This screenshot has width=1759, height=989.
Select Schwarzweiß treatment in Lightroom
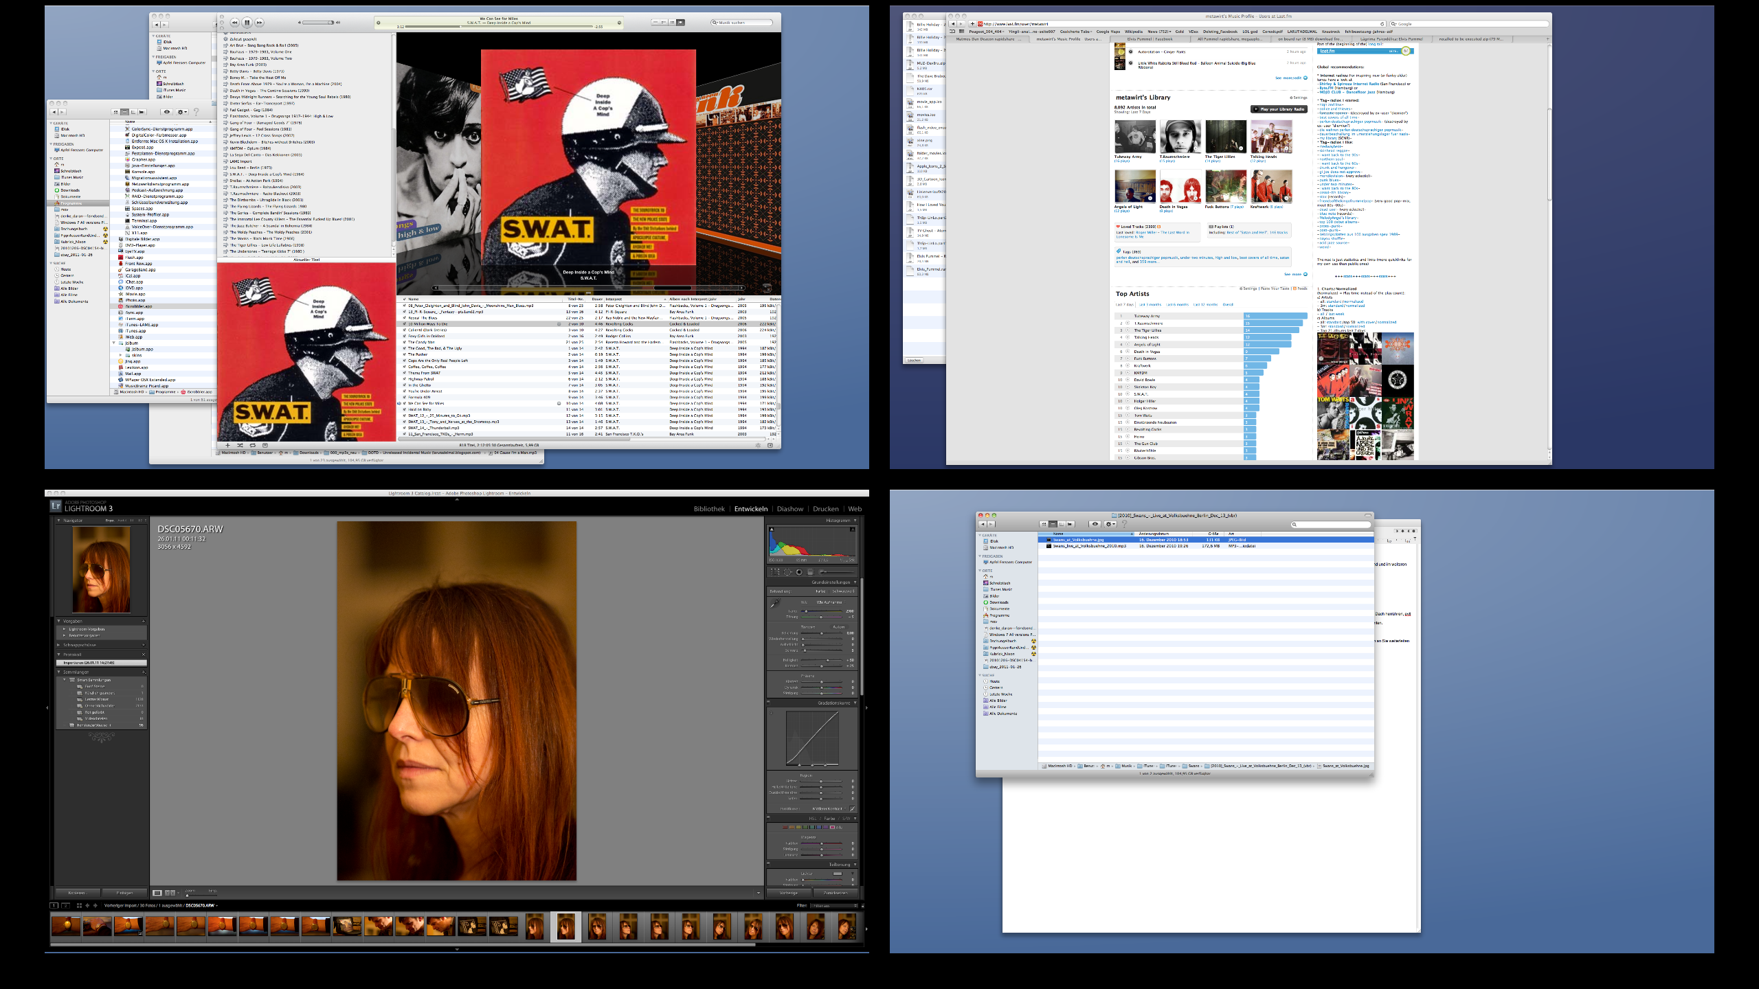click(842, 591)
